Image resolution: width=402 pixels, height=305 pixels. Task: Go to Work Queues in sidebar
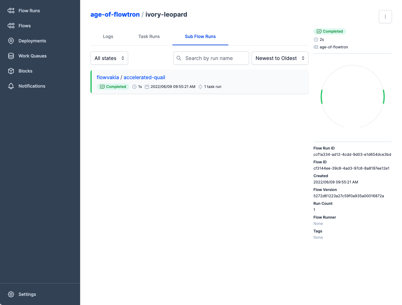pos(32,56)
